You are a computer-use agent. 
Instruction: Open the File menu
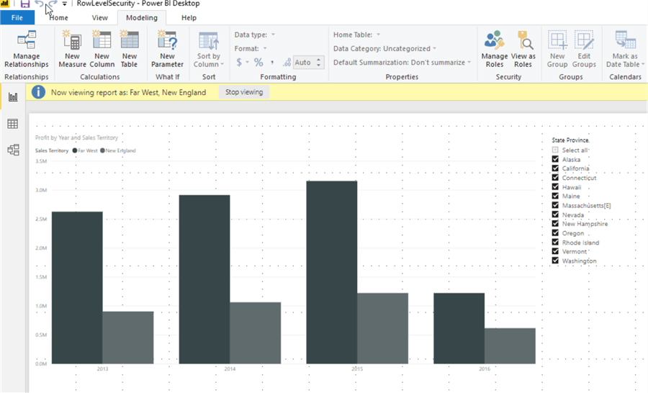pyautogui.click(x=17, y=17)
